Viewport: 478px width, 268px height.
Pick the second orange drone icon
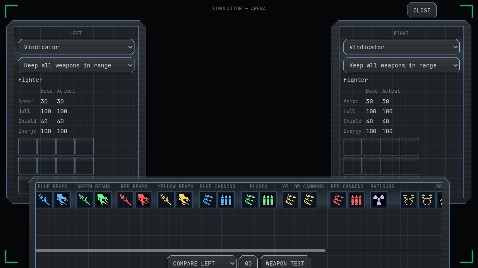(427, 200)
